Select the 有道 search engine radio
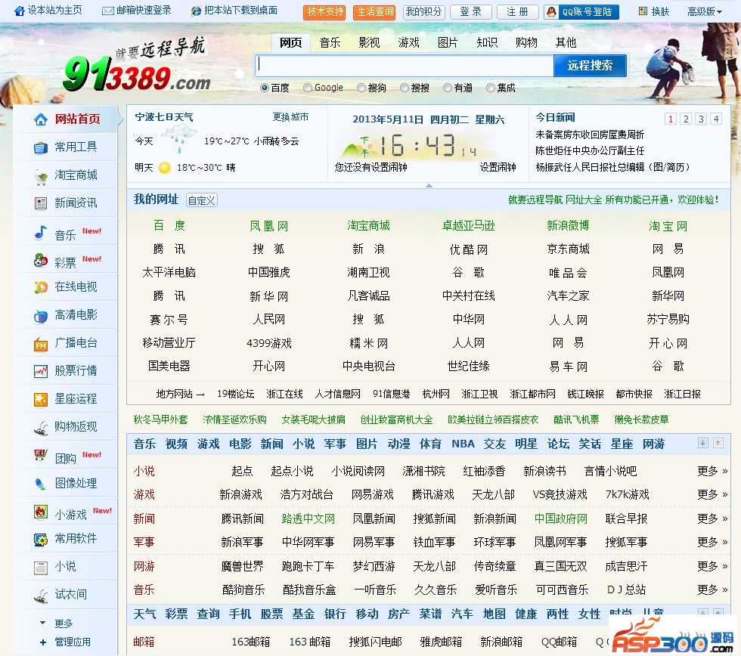The height and width of the screenshot is (656, 741). point(448,88)
